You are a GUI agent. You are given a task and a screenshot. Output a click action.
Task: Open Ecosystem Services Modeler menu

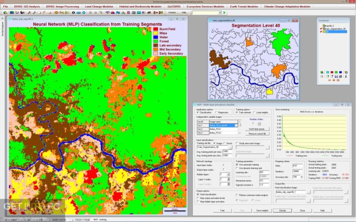[205, 6]
